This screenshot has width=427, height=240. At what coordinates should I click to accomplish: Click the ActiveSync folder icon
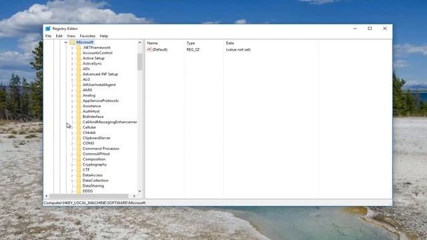79,63
